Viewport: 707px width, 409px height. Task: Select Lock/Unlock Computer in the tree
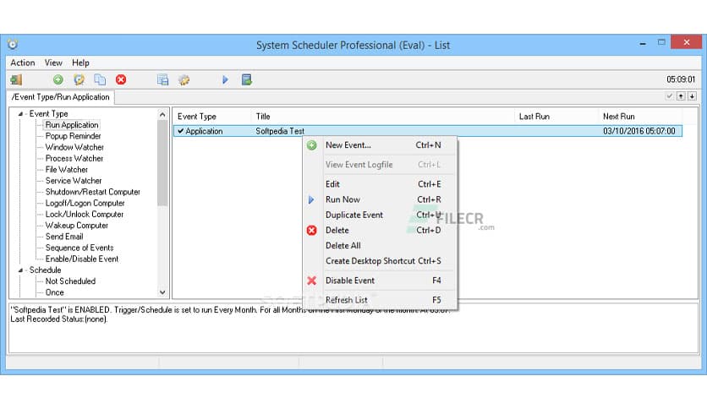tap(85, 215)
